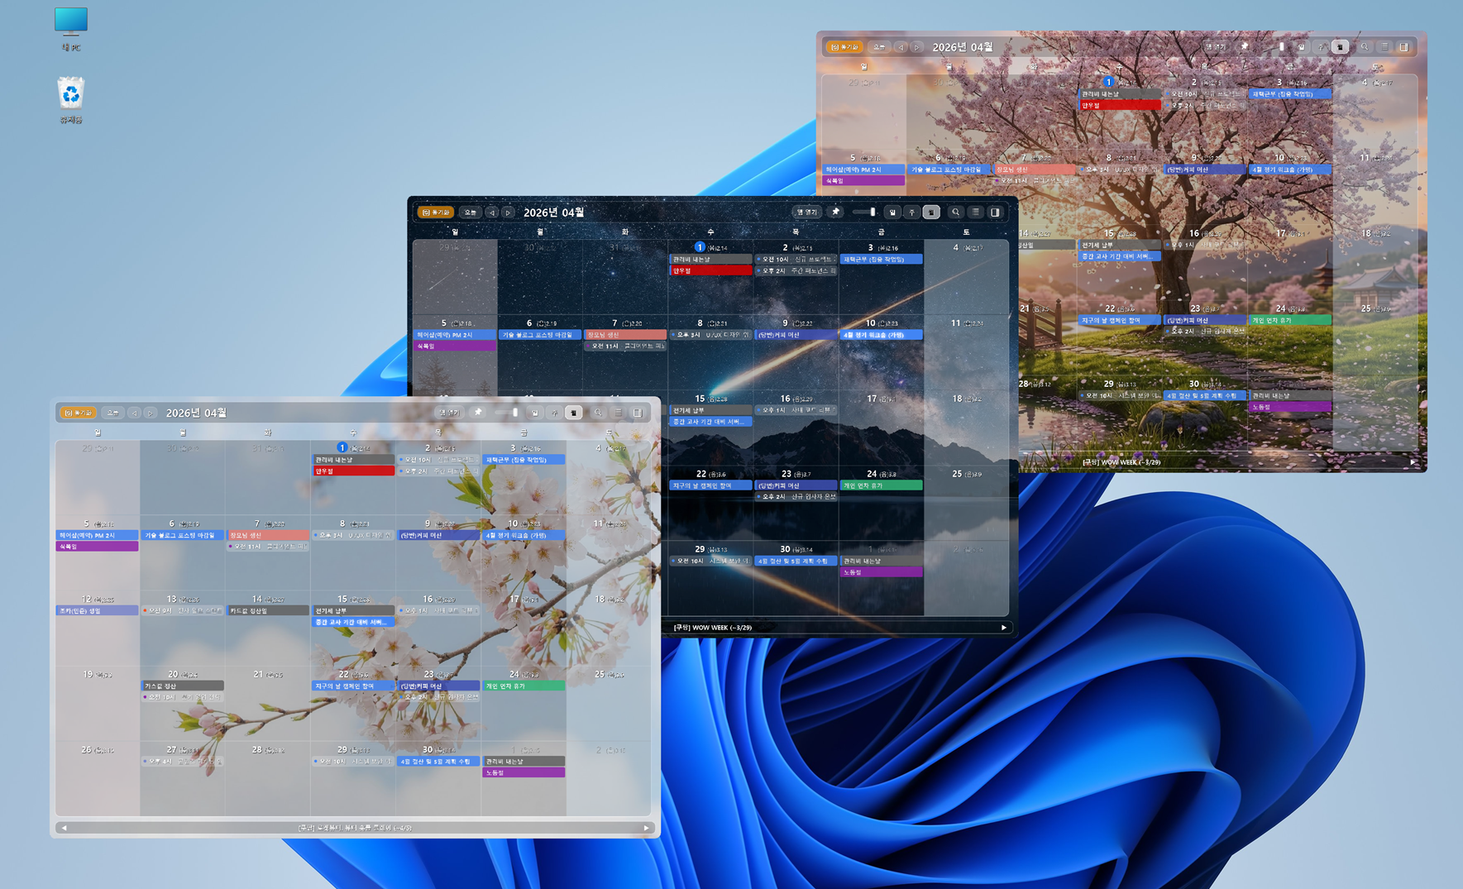Open 카드값 정산일 event in white-blossom calendar
The height and width of the screenshot is (889, 1463).
pyautogui.click(x=268, y=611)
